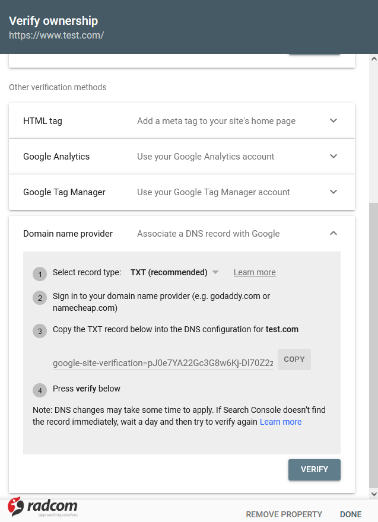Expand the Google Analytics chevron

click(333, 157)
